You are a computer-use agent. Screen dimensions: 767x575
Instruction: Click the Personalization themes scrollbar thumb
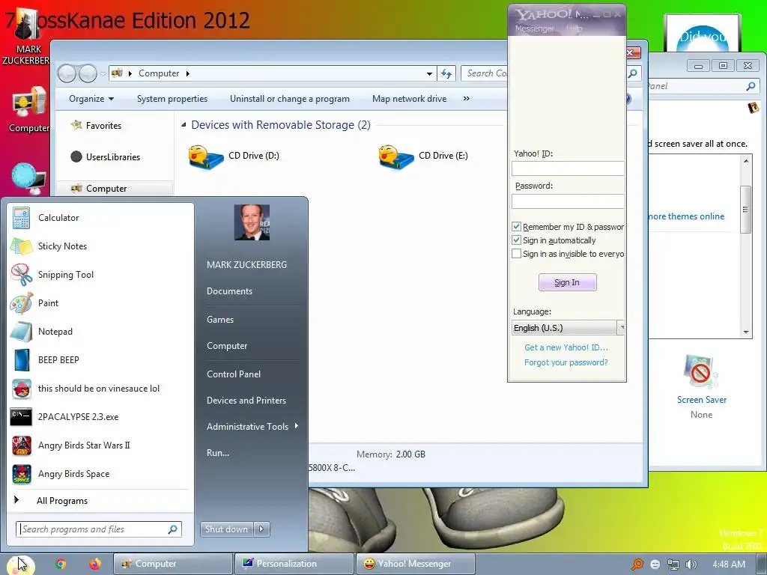[x=745, y=210]
